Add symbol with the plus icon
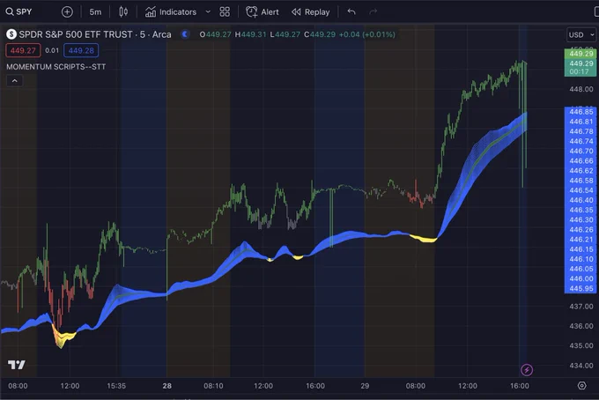Viewport: 599px width, 400px height. click(67, 11)
